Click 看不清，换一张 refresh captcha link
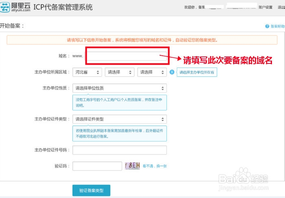This screenshot has width=285, height=198. (x=155, y=166)
